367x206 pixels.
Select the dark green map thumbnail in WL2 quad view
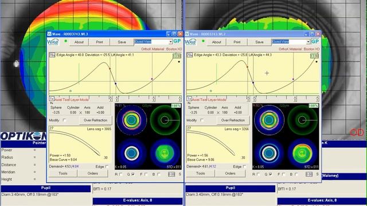[x=303, y=120]
